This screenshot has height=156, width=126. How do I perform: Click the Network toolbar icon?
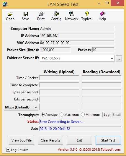[71, 14]
